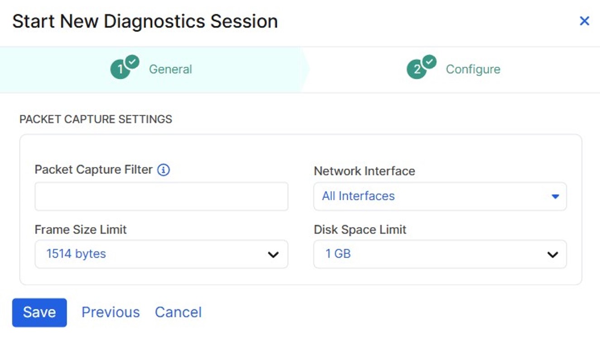
Task: Click the checkmark badge on step 1
Action: click(x=132, y=62)
